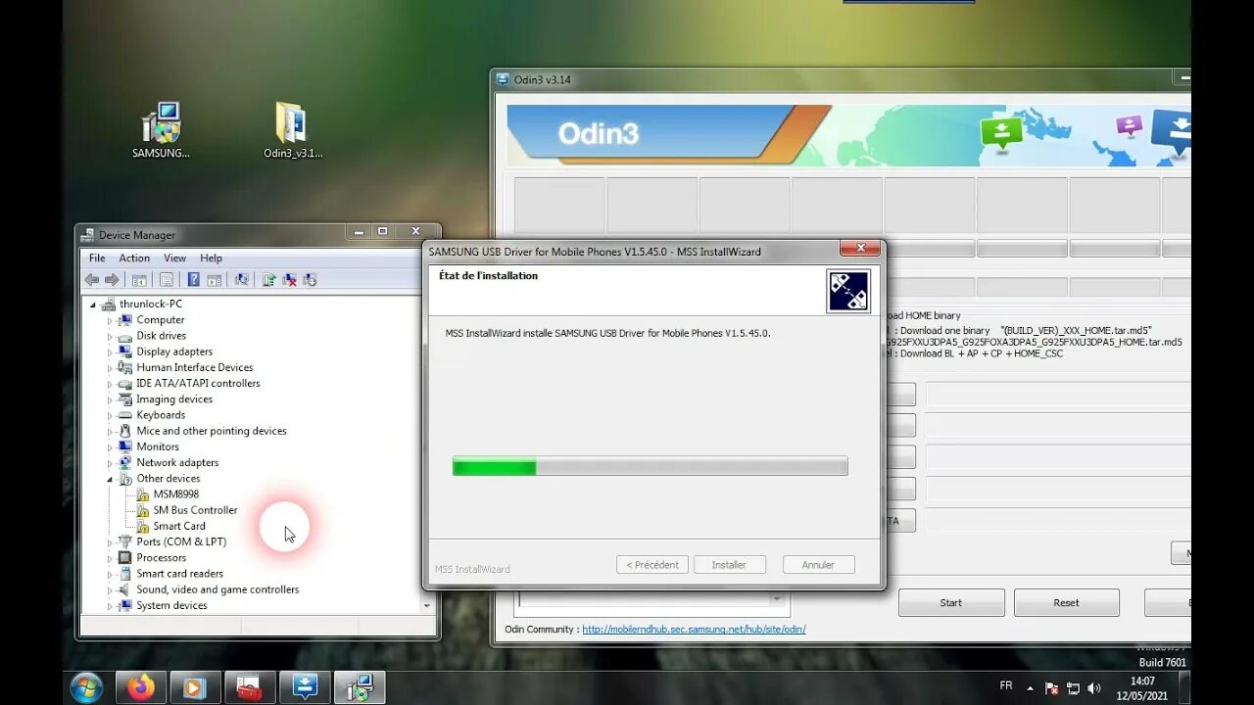Select IDE ATA/ATAPI controllers item

click(x=198, y=384)
